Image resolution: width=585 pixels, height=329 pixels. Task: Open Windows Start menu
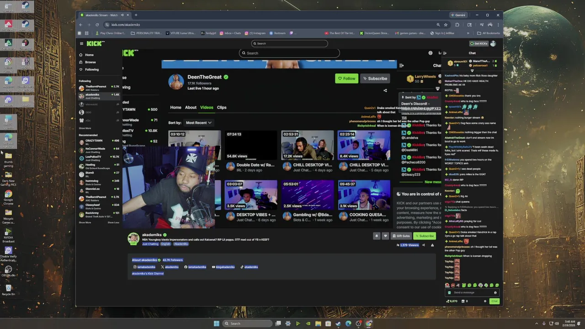pyautogui.click(x=216, y=324)
